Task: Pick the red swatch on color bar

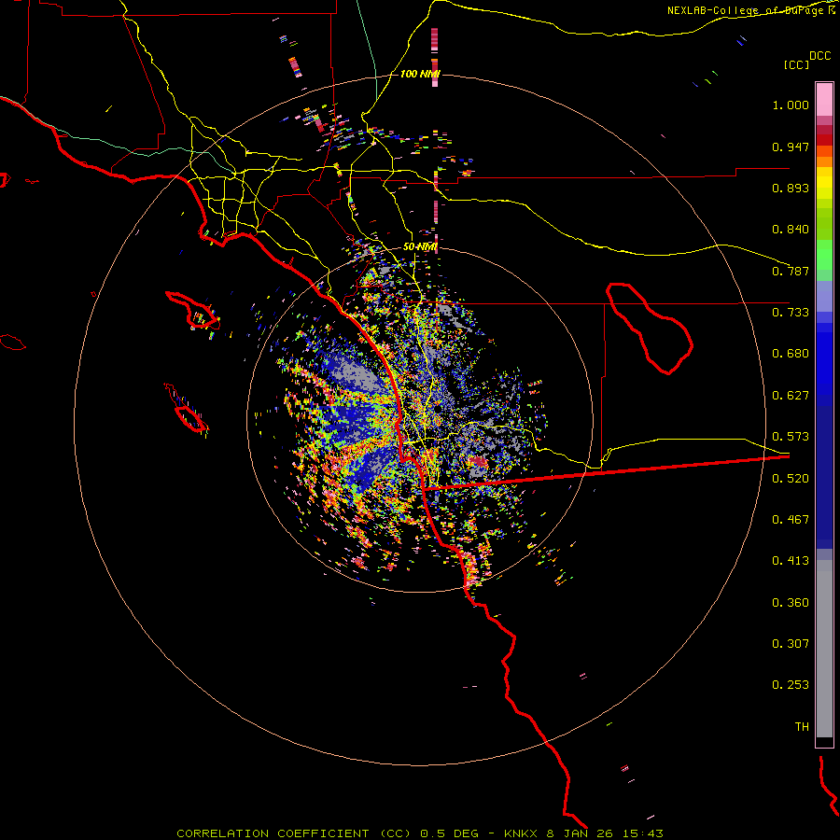Action: (x=824, y=140)
